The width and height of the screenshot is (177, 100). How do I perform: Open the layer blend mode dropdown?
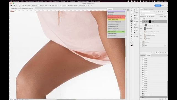148,14
